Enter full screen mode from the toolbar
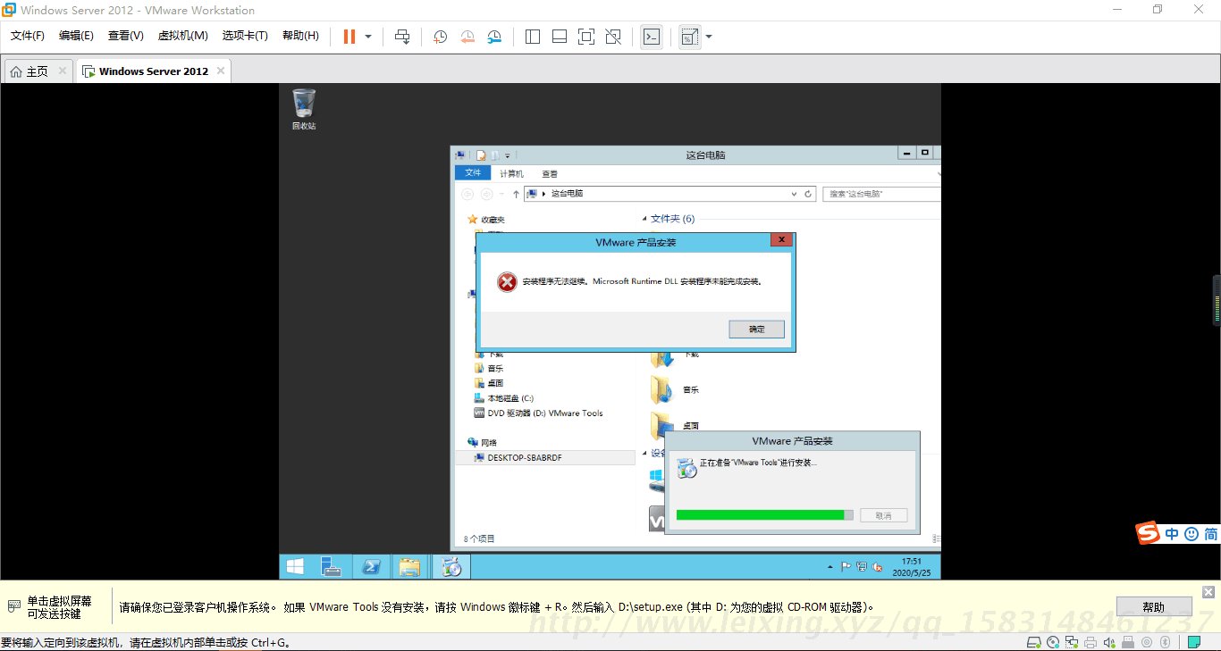This screenshot has width=1221, height=651. pyautogui.click(x=585, y=37)
